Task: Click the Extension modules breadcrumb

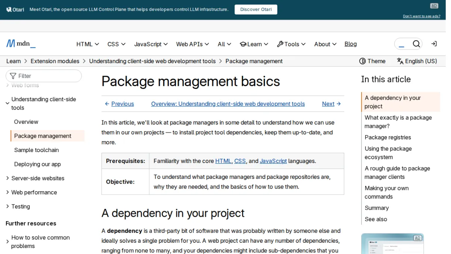Action: pos(55,61)
